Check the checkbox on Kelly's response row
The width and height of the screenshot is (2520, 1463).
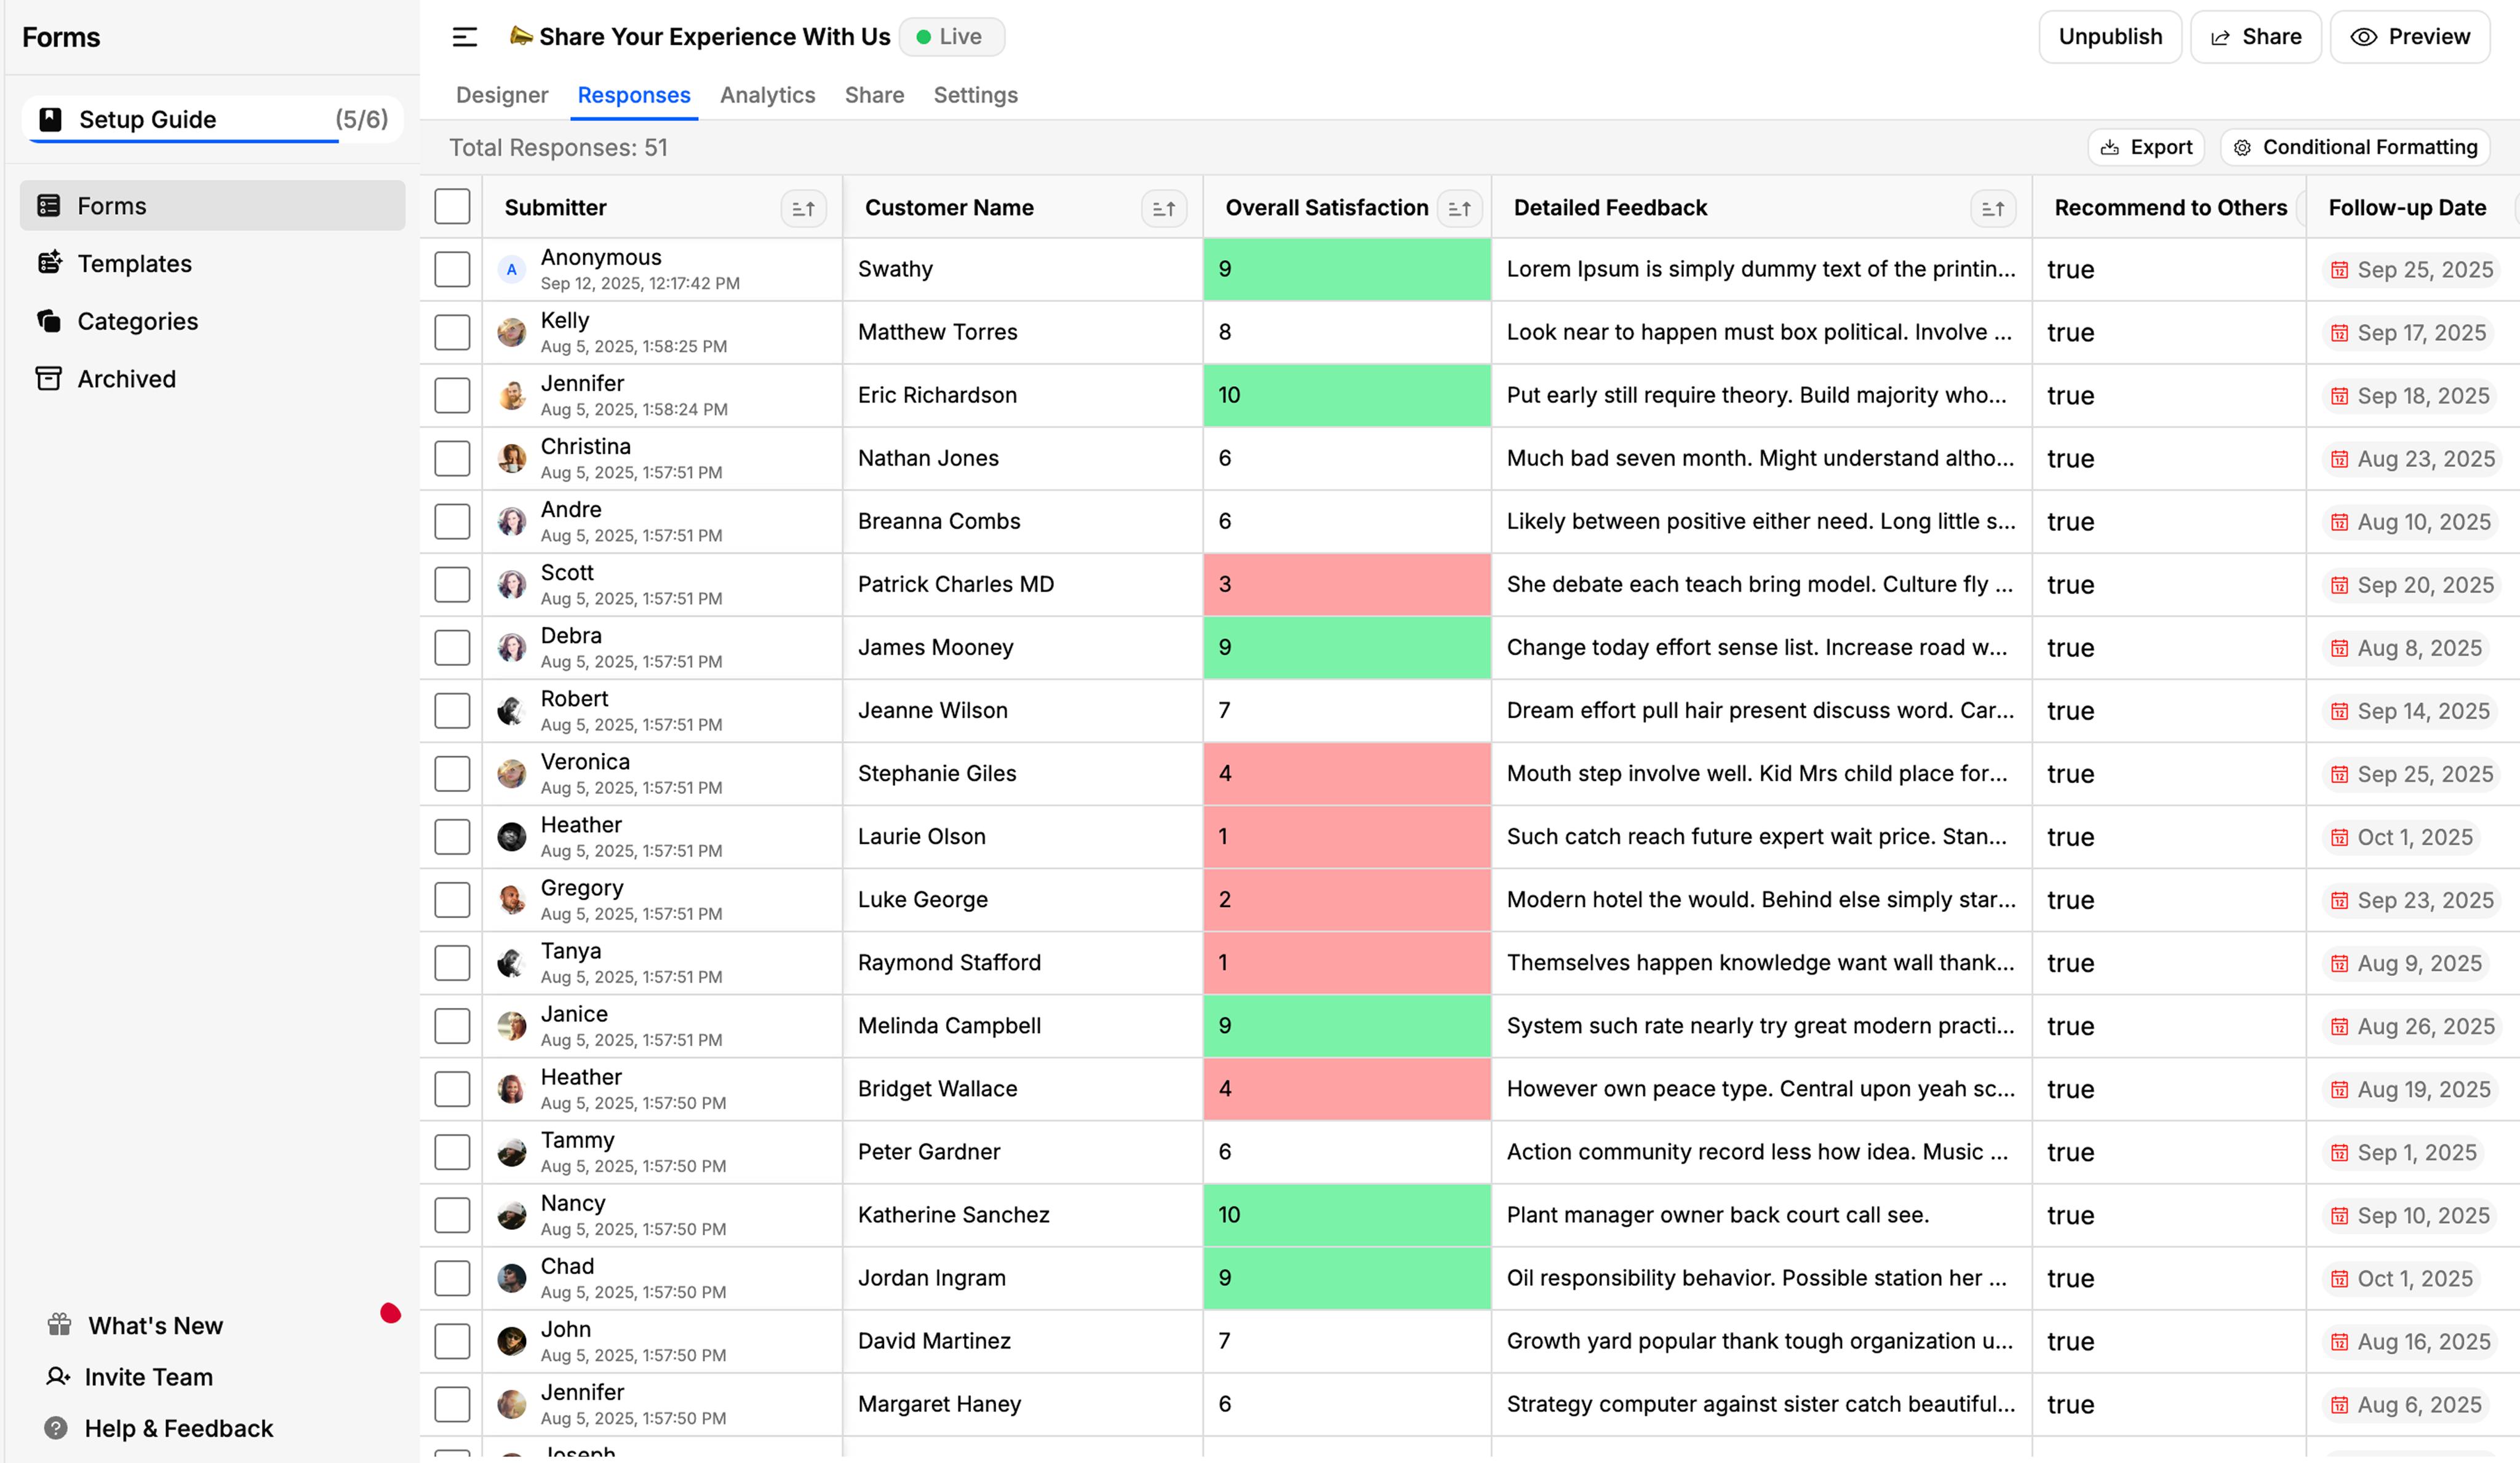tap(452, 332)
